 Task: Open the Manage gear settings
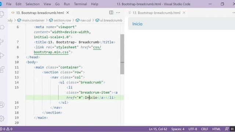(2, 118)
